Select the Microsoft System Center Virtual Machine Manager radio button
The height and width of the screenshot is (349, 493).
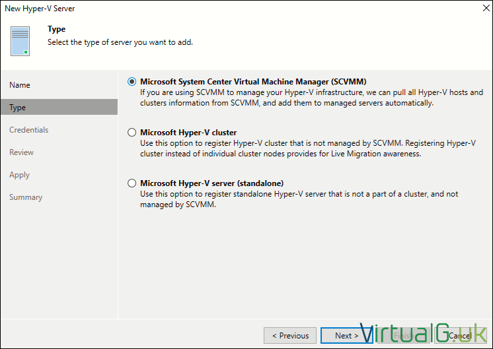click(132, 82)
